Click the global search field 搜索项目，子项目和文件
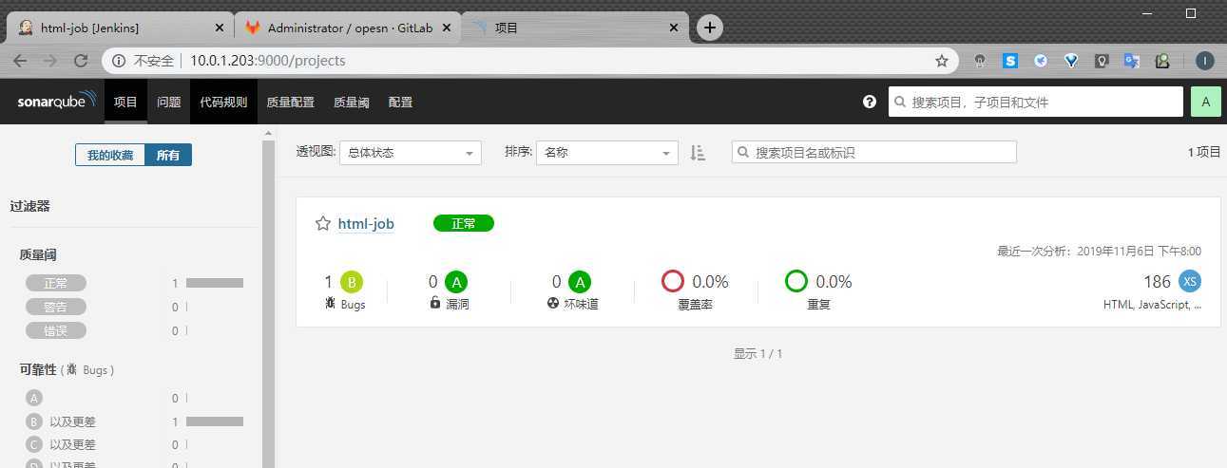 pos(1036,102)
